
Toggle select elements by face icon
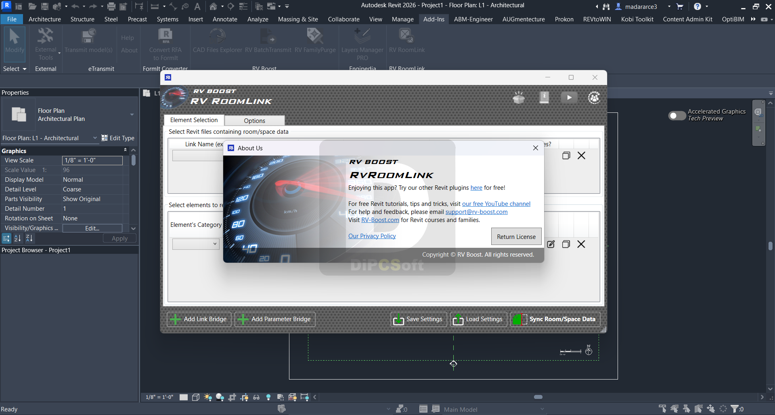click(x=699, y=409)
